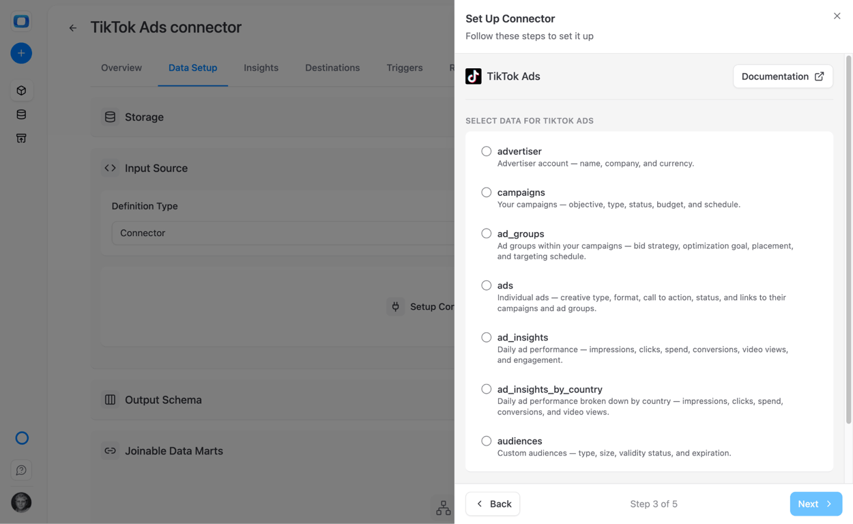
Task: Open the help chat icon in sidebar
Action: coord(21,470)
